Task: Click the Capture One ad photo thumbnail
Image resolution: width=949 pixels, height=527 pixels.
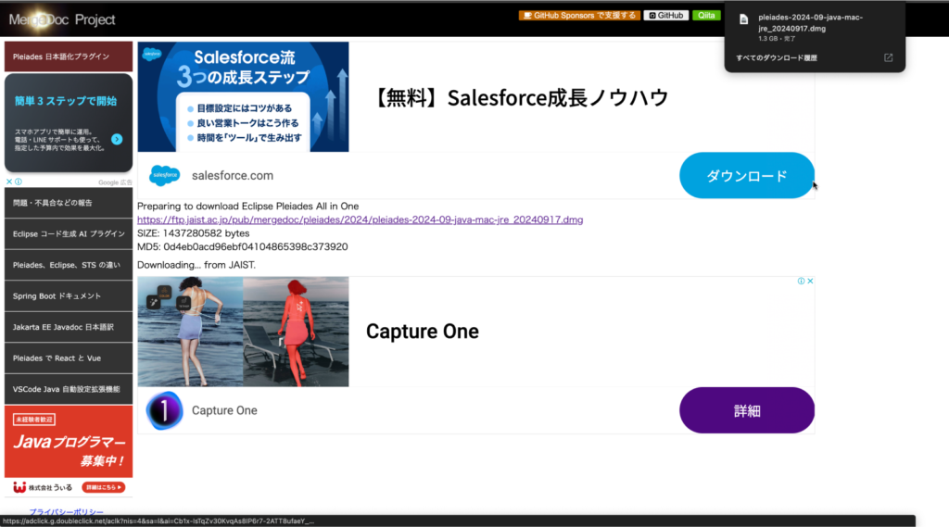Action: coord(243,332)
